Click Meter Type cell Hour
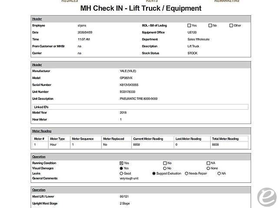278x208 pixels. pos(53,144)
